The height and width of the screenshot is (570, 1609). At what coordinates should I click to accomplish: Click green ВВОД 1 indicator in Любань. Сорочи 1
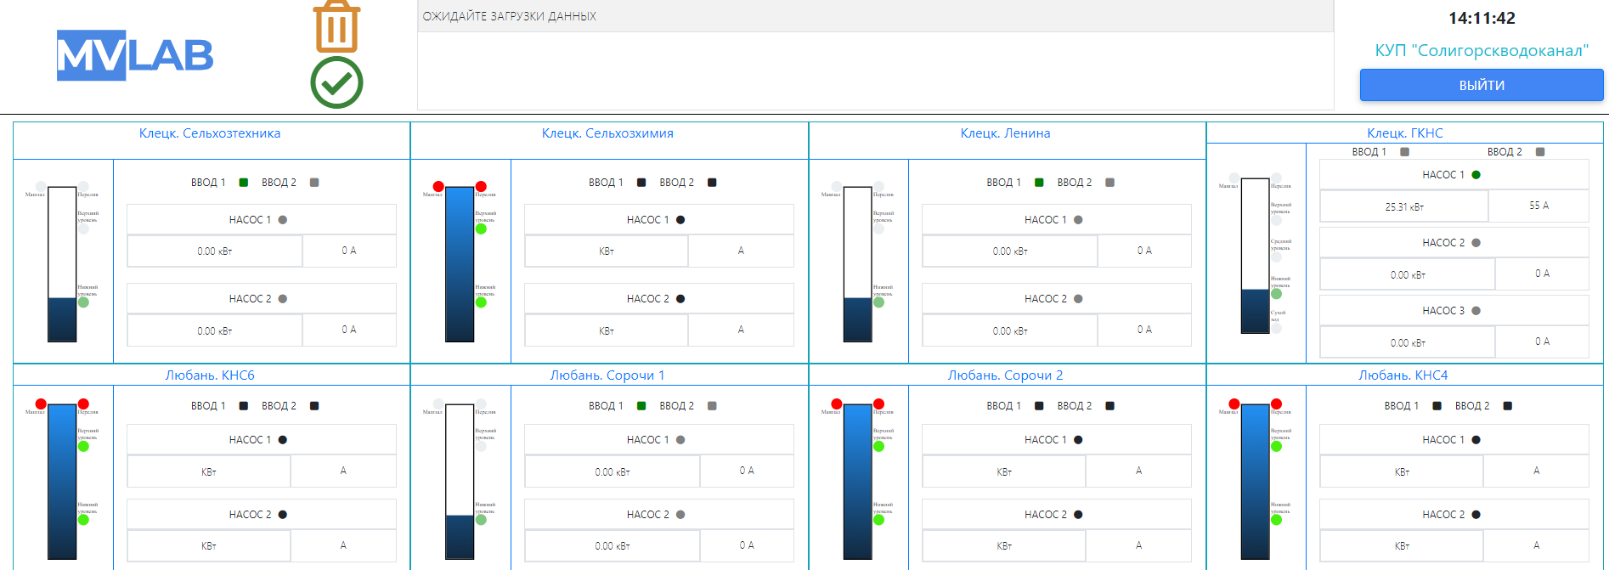(x=641, y=406)
